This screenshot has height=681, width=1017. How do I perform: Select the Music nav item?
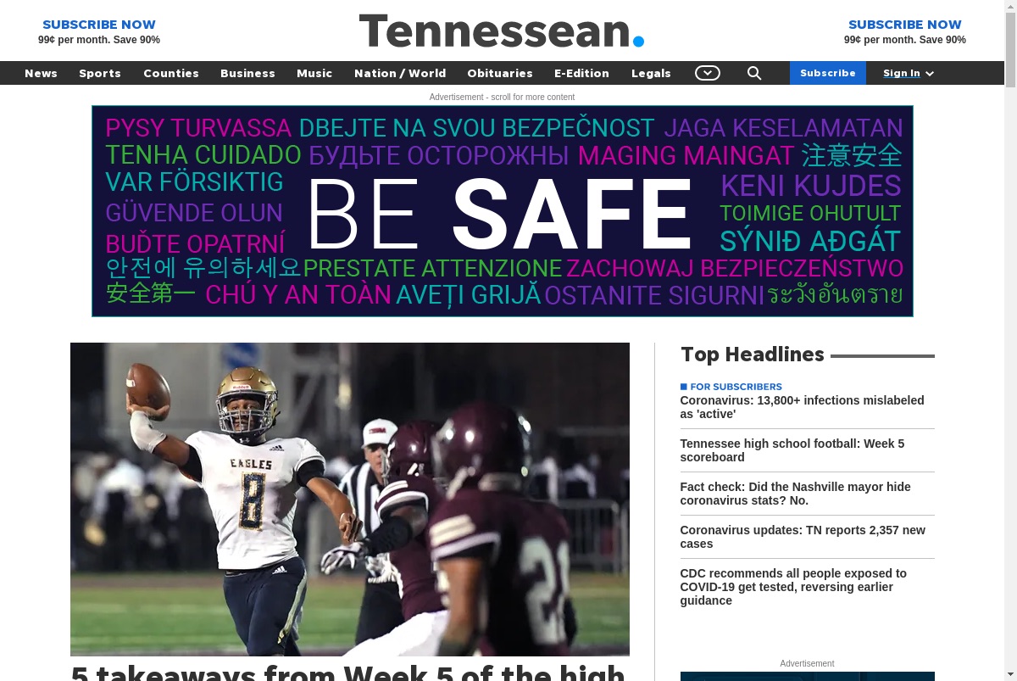[x=314, y=73]
